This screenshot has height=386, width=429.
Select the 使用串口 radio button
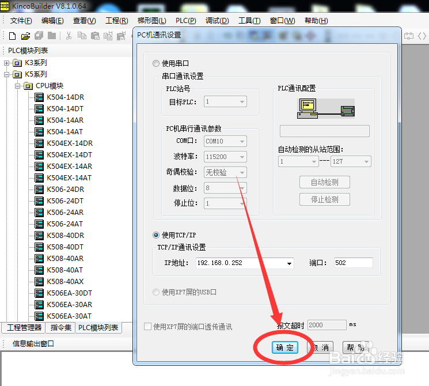[x=156, y=63]
